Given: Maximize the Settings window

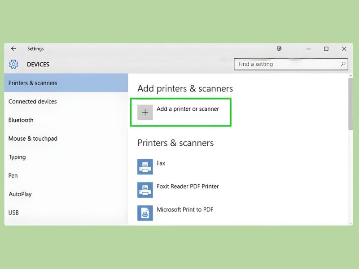Looking at the screenshot, I should [x=326, y=49].
